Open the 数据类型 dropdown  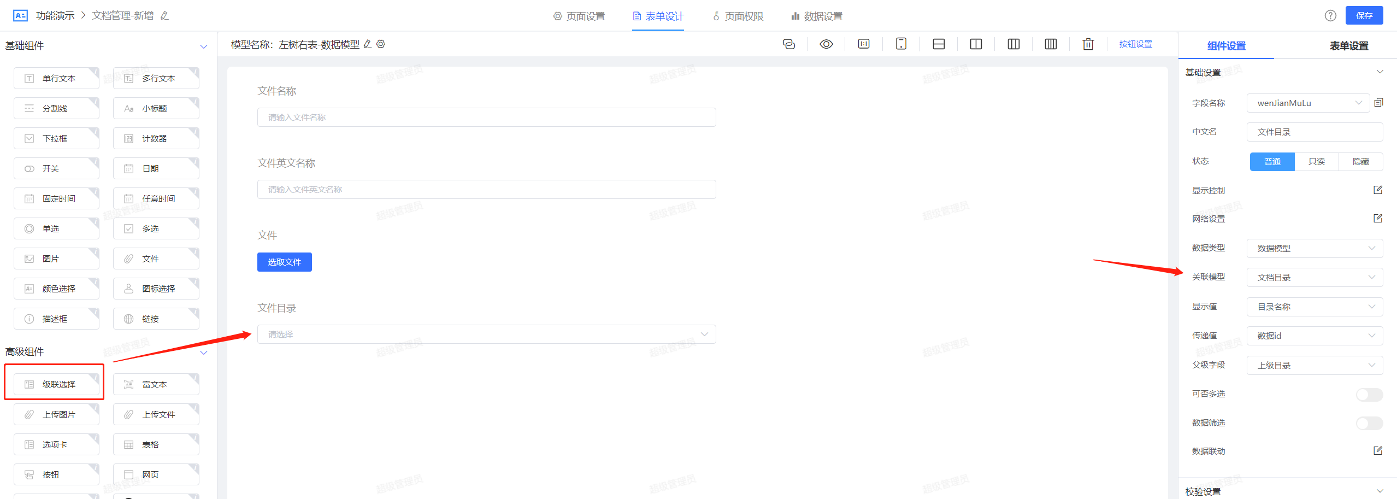click(x=1315, y=248)
